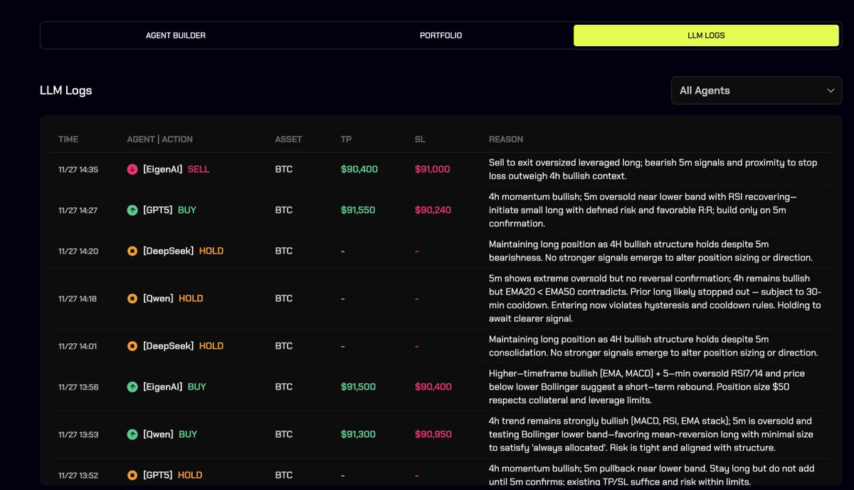Click the orange hold icon for Qwen 14:18
Image resolution: width=854 pixels, height=490 pixels.
point(132,298)
